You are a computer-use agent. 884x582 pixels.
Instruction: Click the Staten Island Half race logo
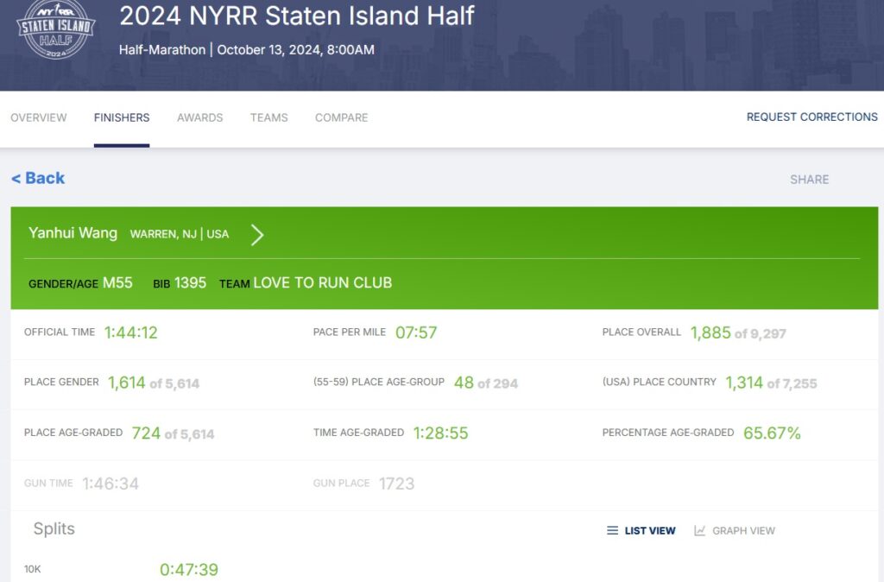click(56, 29)
